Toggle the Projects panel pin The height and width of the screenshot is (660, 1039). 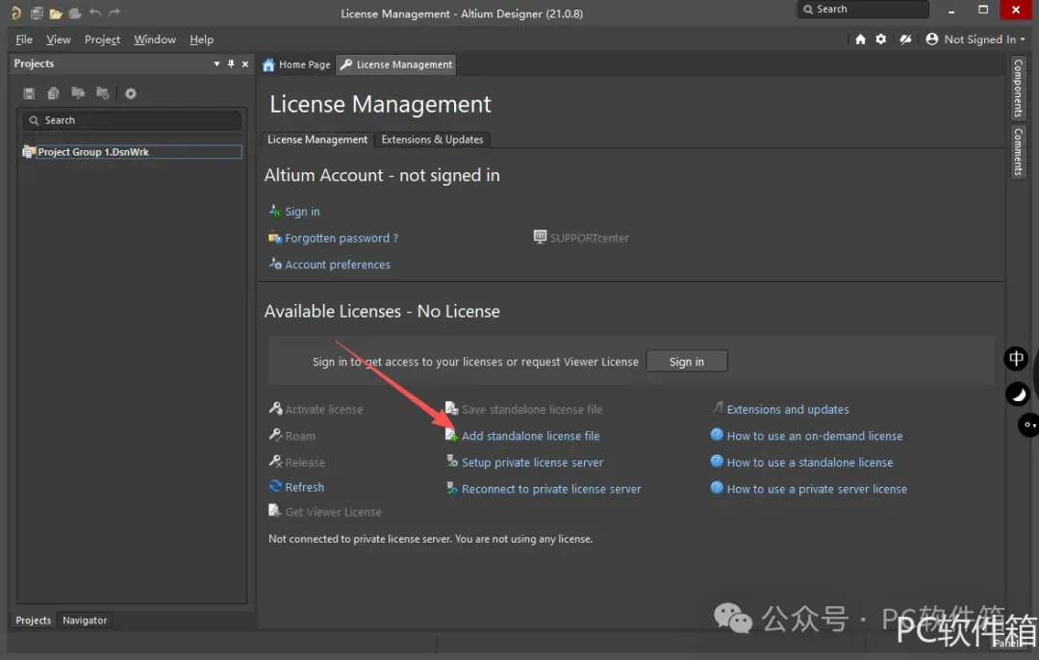[x=231, y=63]
